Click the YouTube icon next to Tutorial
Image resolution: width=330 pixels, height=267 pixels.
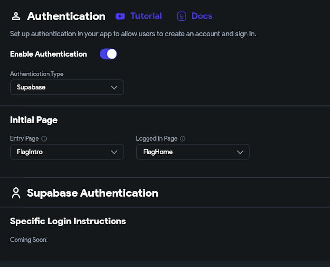[120, 16]
